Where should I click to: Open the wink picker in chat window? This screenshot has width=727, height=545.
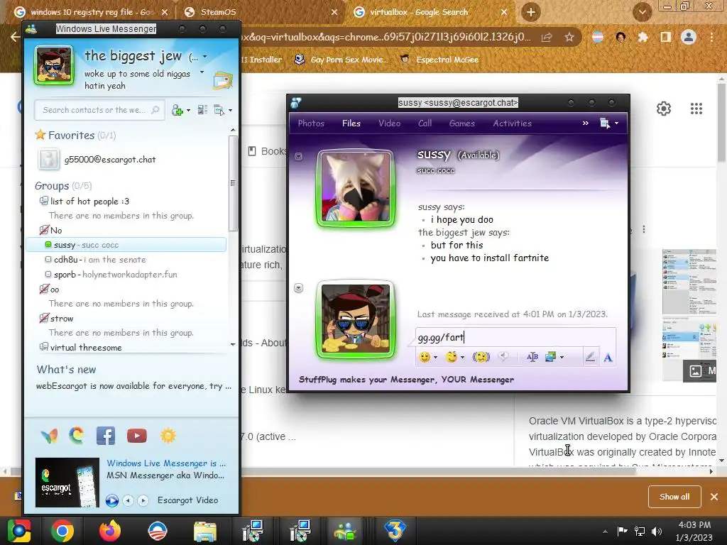452,357
